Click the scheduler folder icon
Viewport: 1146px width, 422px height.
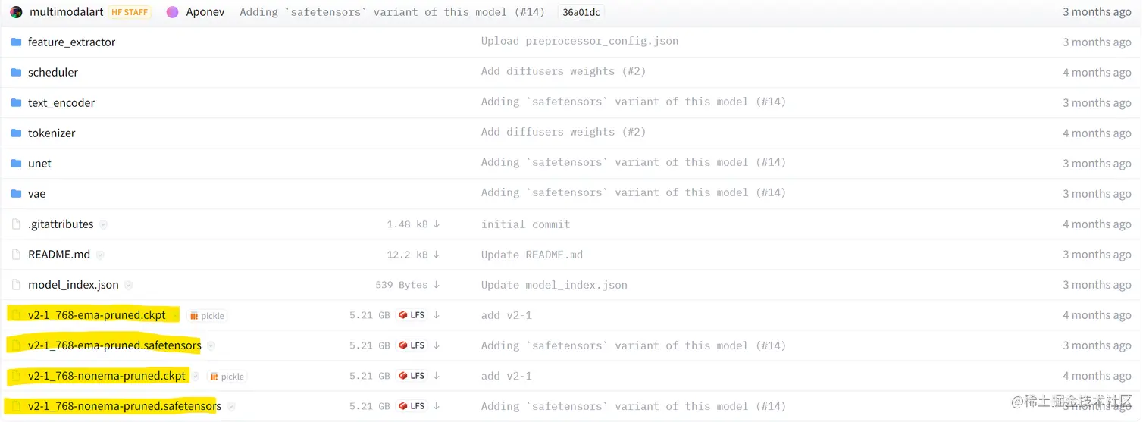(16, 72)
